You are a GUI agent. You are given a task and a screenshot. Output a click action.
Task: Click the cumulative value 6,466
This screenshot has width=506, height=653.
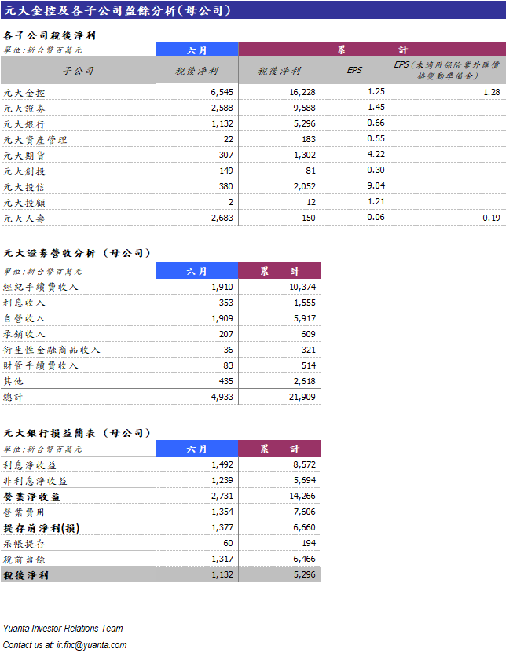(304, 559)
